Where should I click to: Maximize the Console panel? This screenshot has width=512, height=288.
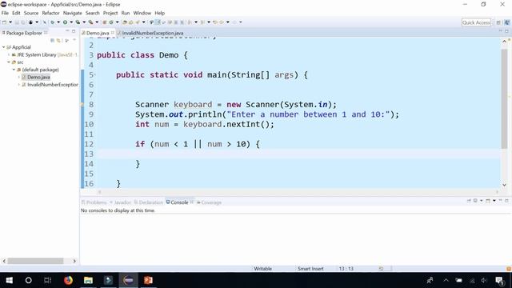click(506, 201)
